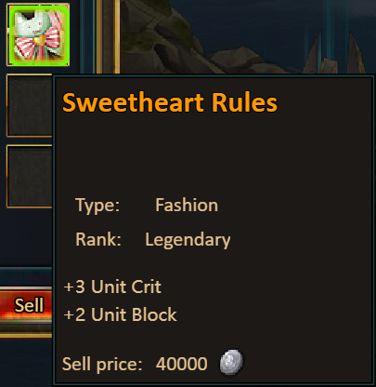The height and width of the screenshot is (387, 376).
Task: Click the Sell price label
Action: click(x=102, y=364)
